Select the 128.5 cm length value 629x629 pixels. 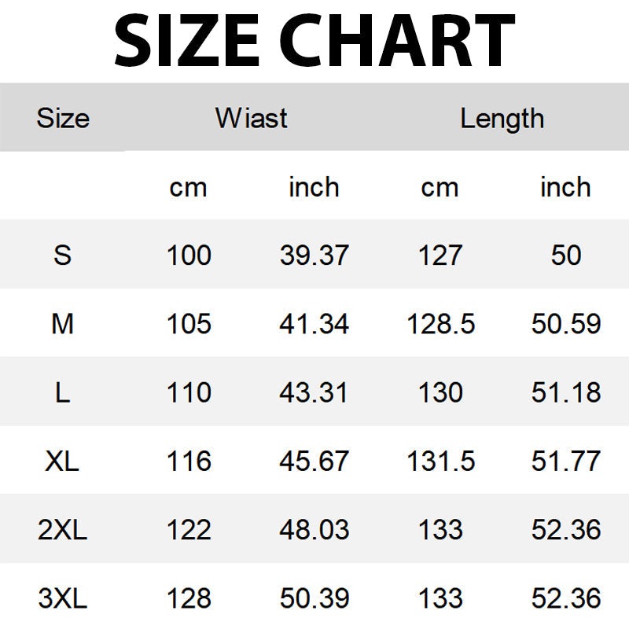click(440, 323)
